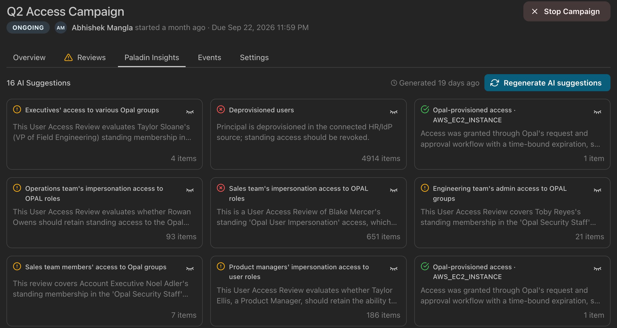Viewport: 617px width, 328px height.
Task: Click red X icon on Deprovisioned users card
Action: (x=221, y=110)
